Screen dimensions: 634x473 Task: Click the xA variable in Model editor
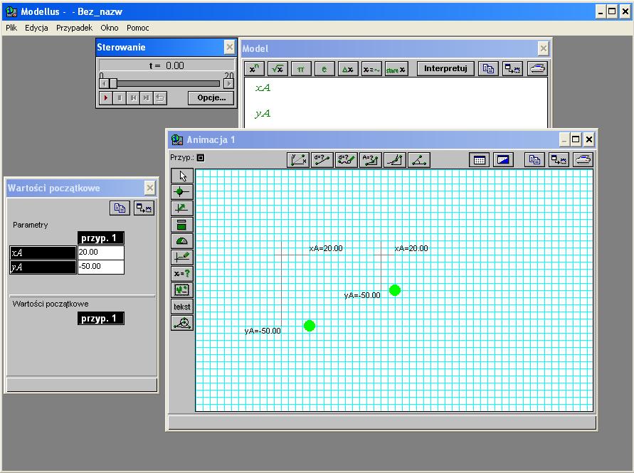[263, 87]
